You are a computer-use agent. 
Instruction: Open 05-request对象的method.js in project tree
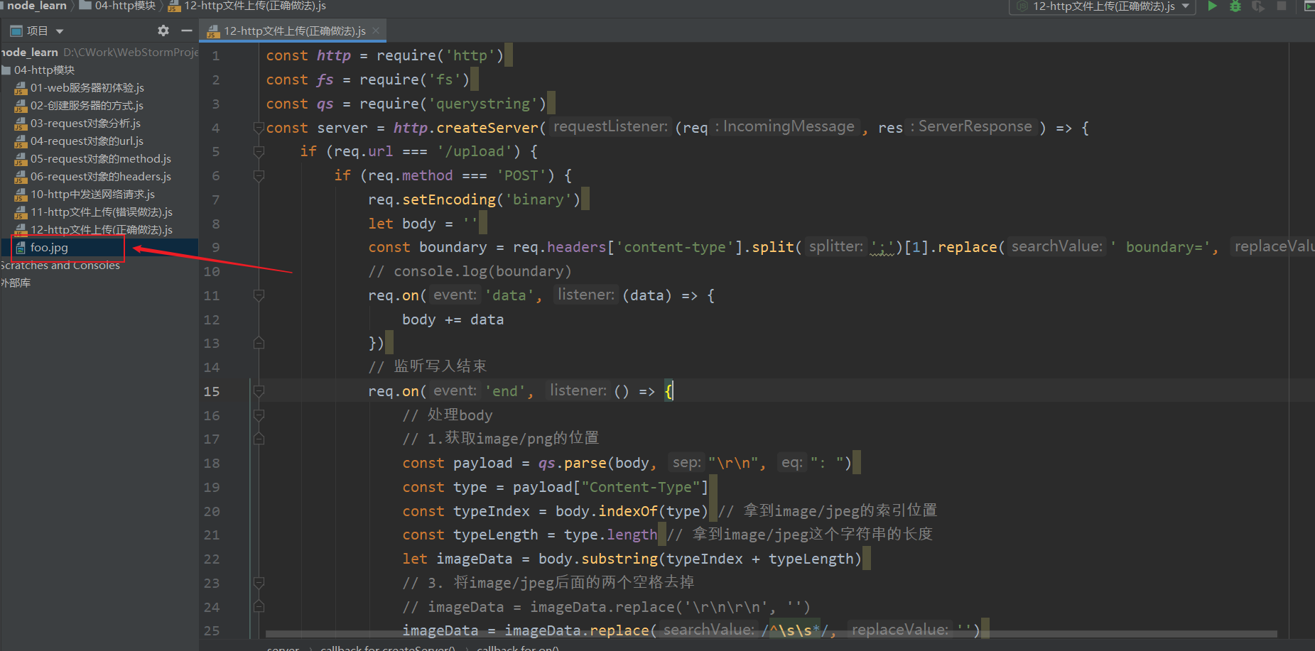point(99,159)
